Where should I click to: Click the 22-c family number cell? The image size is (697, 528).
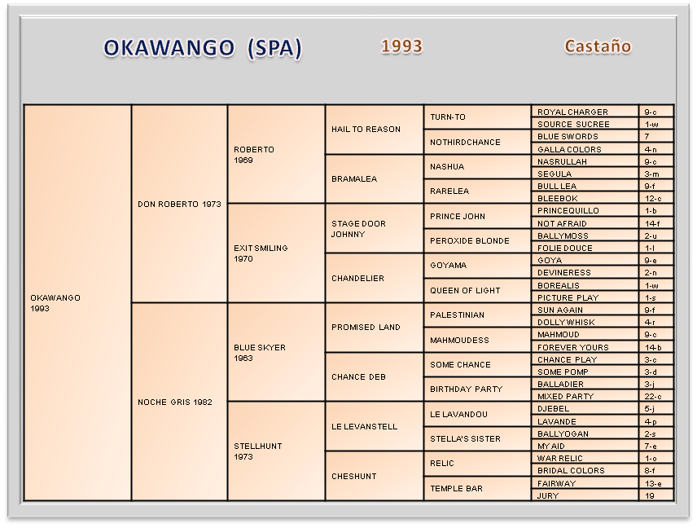coord(655,396)
